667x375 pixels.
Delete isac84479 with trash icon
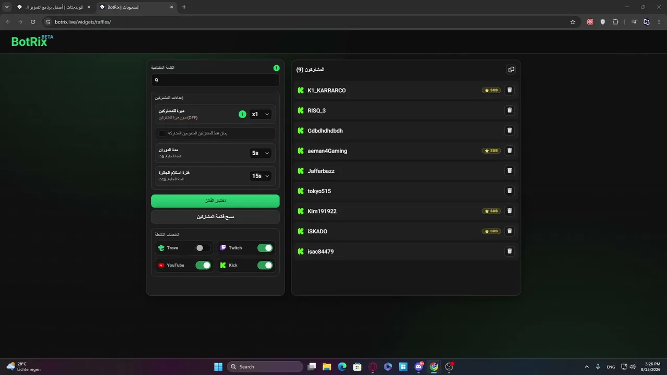[x=510, y=251]
